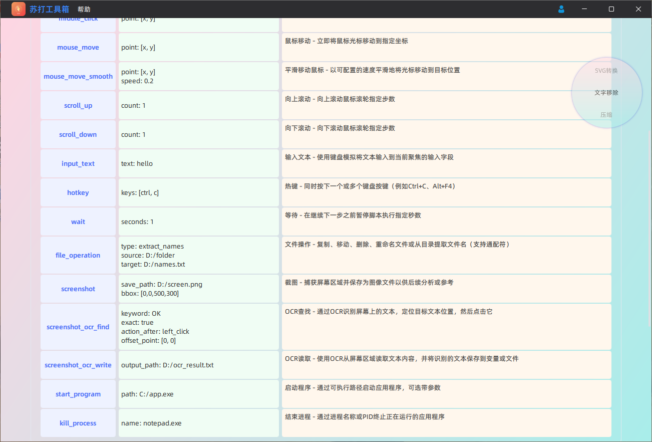
Task: Select the screenshot_ocr_write command label
Action: pos(78,365)
